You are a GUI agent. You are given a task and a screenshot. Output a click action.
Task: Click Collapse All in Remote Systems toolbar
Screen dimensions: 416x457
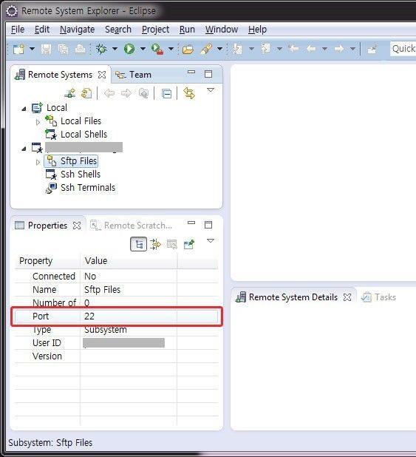[166, 94]
